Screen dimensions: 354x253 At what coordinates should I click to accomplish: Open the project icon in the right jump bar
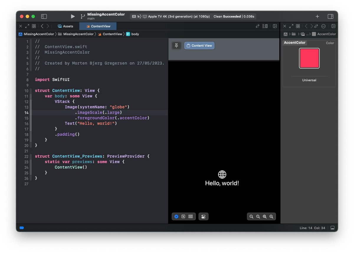(286, 34)
